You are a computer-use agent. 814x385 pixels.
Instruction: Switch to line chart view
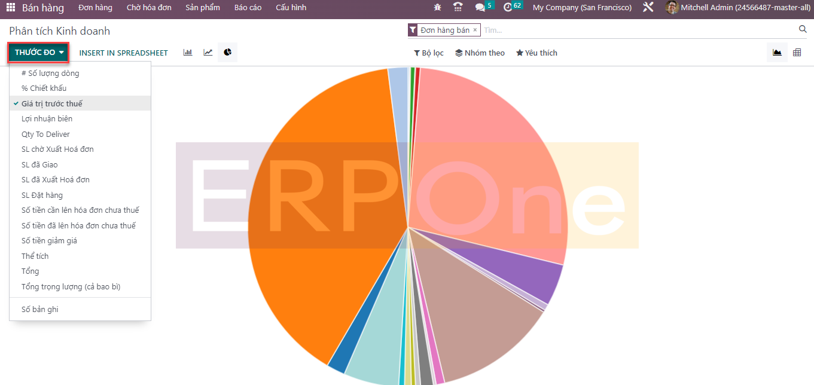208,53
